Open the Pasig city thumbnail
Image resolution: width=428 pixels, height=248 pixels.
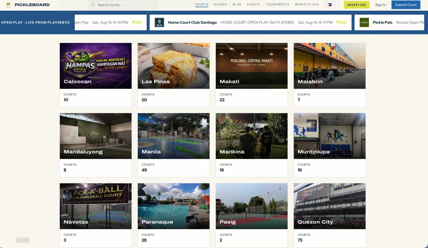pyautogui.click(x=252, y=206)
